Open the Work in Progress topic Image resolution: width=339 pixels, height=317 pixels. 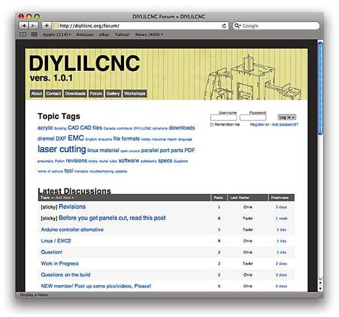[60, 263]
